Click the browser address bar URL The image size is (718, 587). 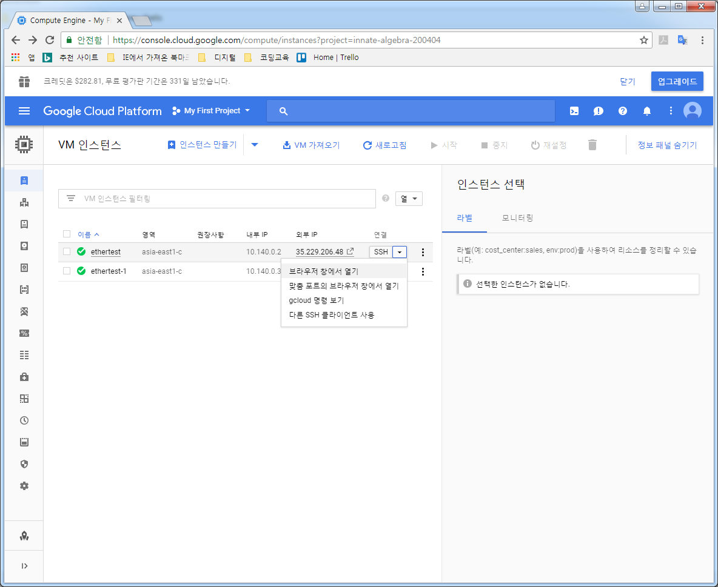(x=277, y=40)
